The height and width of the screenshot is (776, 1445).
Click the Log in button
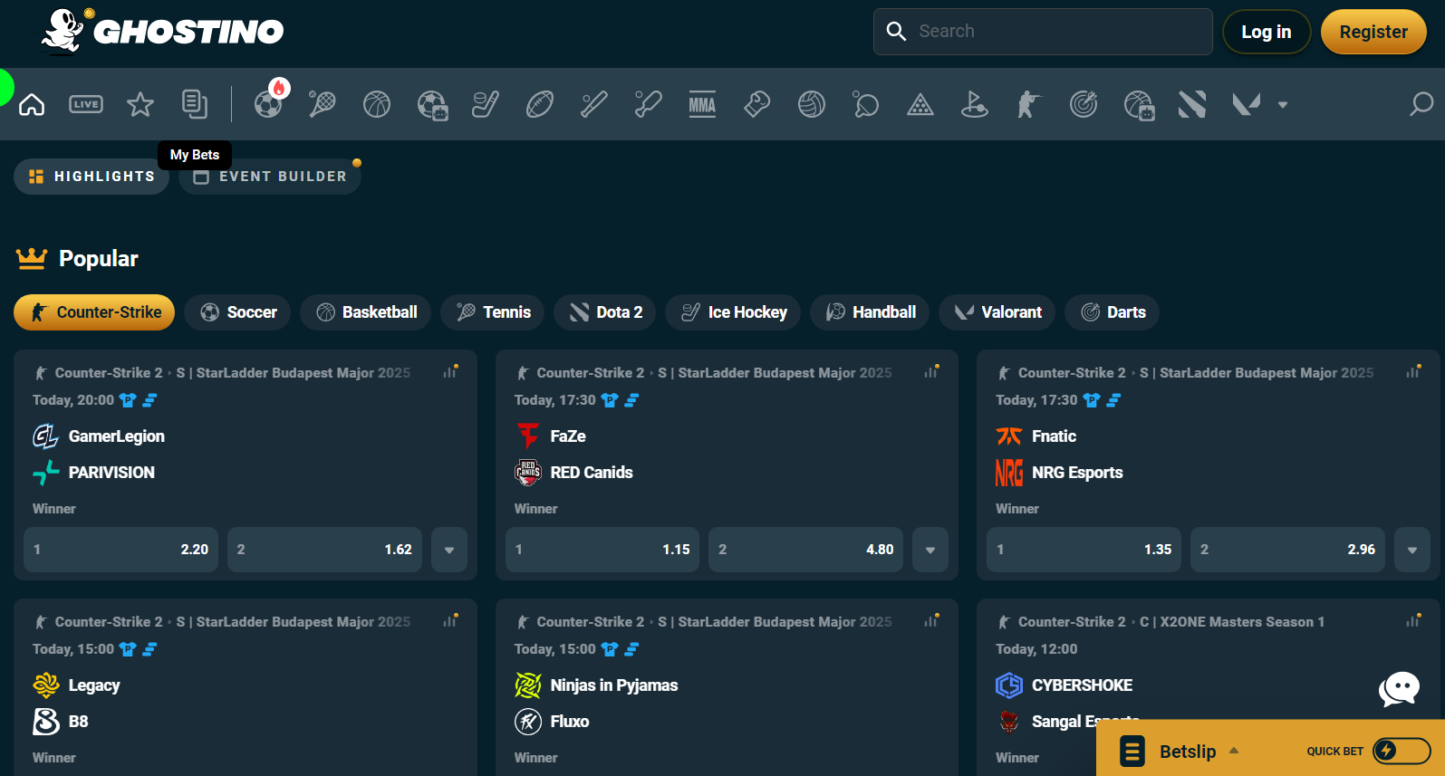[x=1267, y=32]
